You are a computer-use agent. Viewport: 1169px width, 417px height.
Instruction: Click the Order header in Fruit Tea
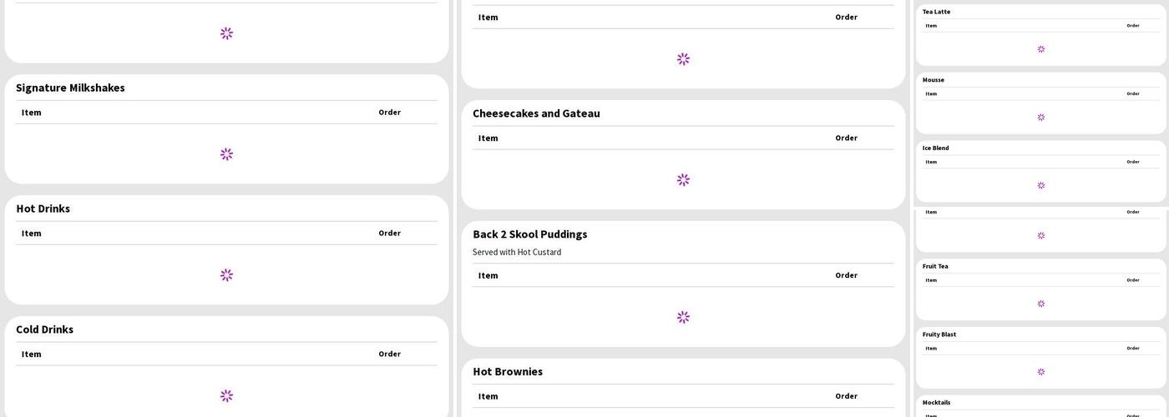coord(1133,280)
